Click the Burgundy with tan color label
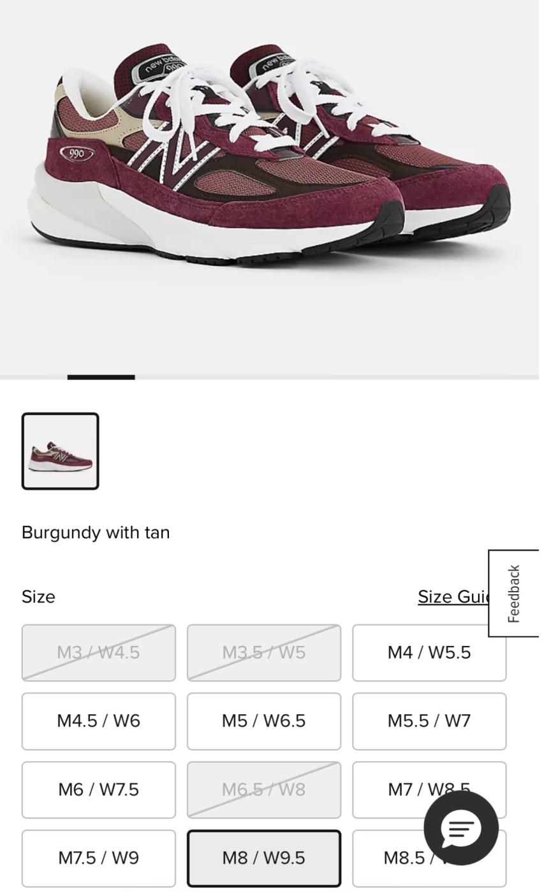The image size is (542, 892). tap(96, 532)
